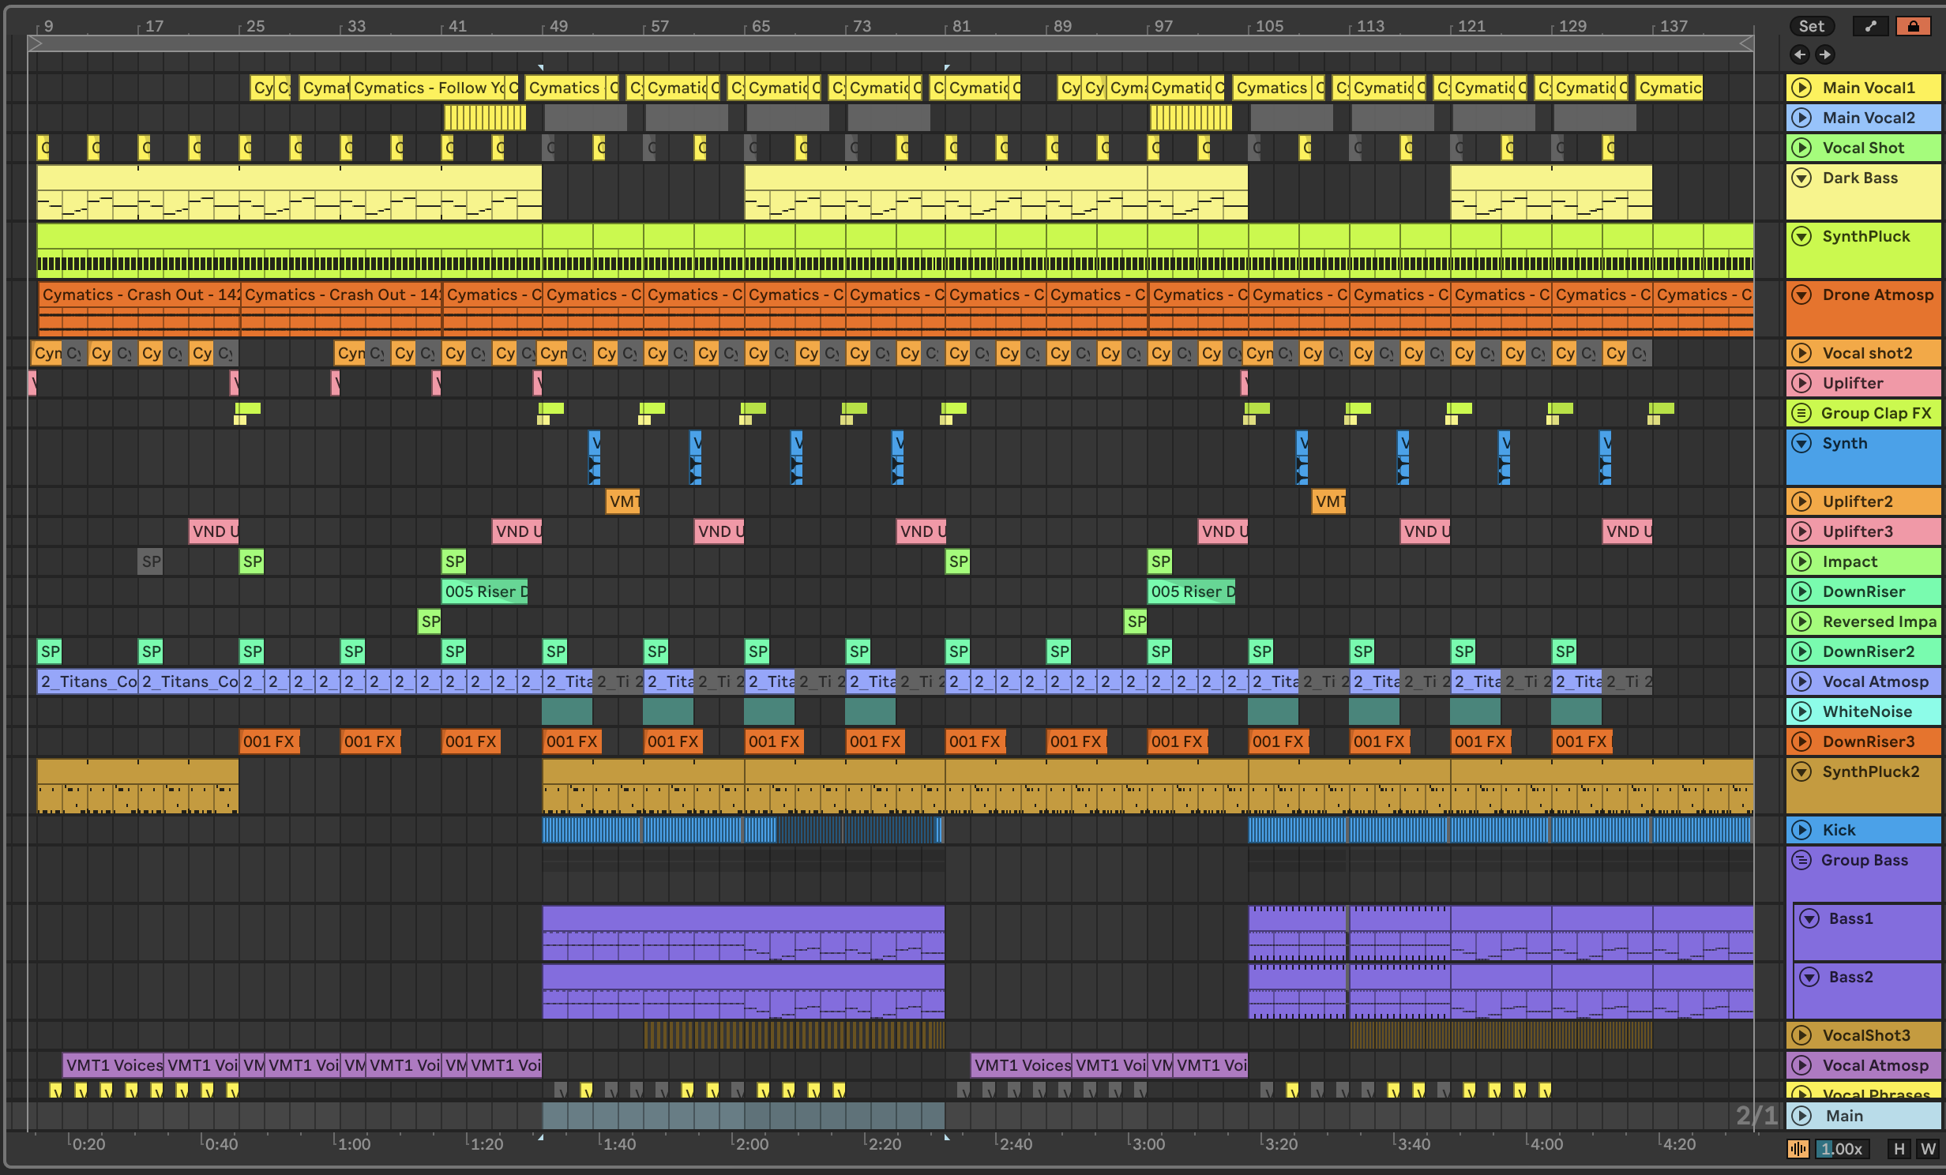Toggle the Lock Envelopes padlock button

(1913, 26)
